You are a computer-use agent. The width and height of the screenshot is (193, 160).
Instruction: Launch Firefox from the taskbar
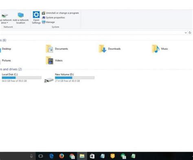coord(61,156)
